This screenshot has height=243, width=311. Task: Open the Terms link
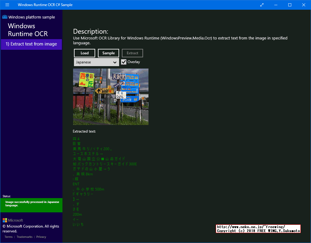tap(8, 237)
